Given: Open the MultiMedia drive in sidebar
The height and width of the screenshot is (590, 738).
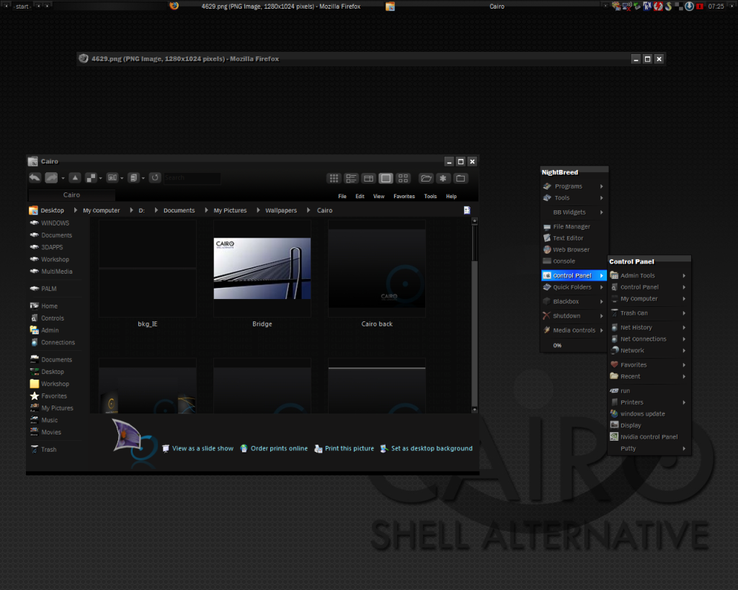Looking at the screenshot, I should pyautogui.click(x=51, y=272).
